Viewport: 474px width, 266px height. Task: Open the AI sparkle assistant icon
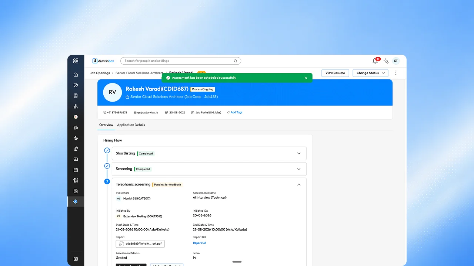[386, 61]
